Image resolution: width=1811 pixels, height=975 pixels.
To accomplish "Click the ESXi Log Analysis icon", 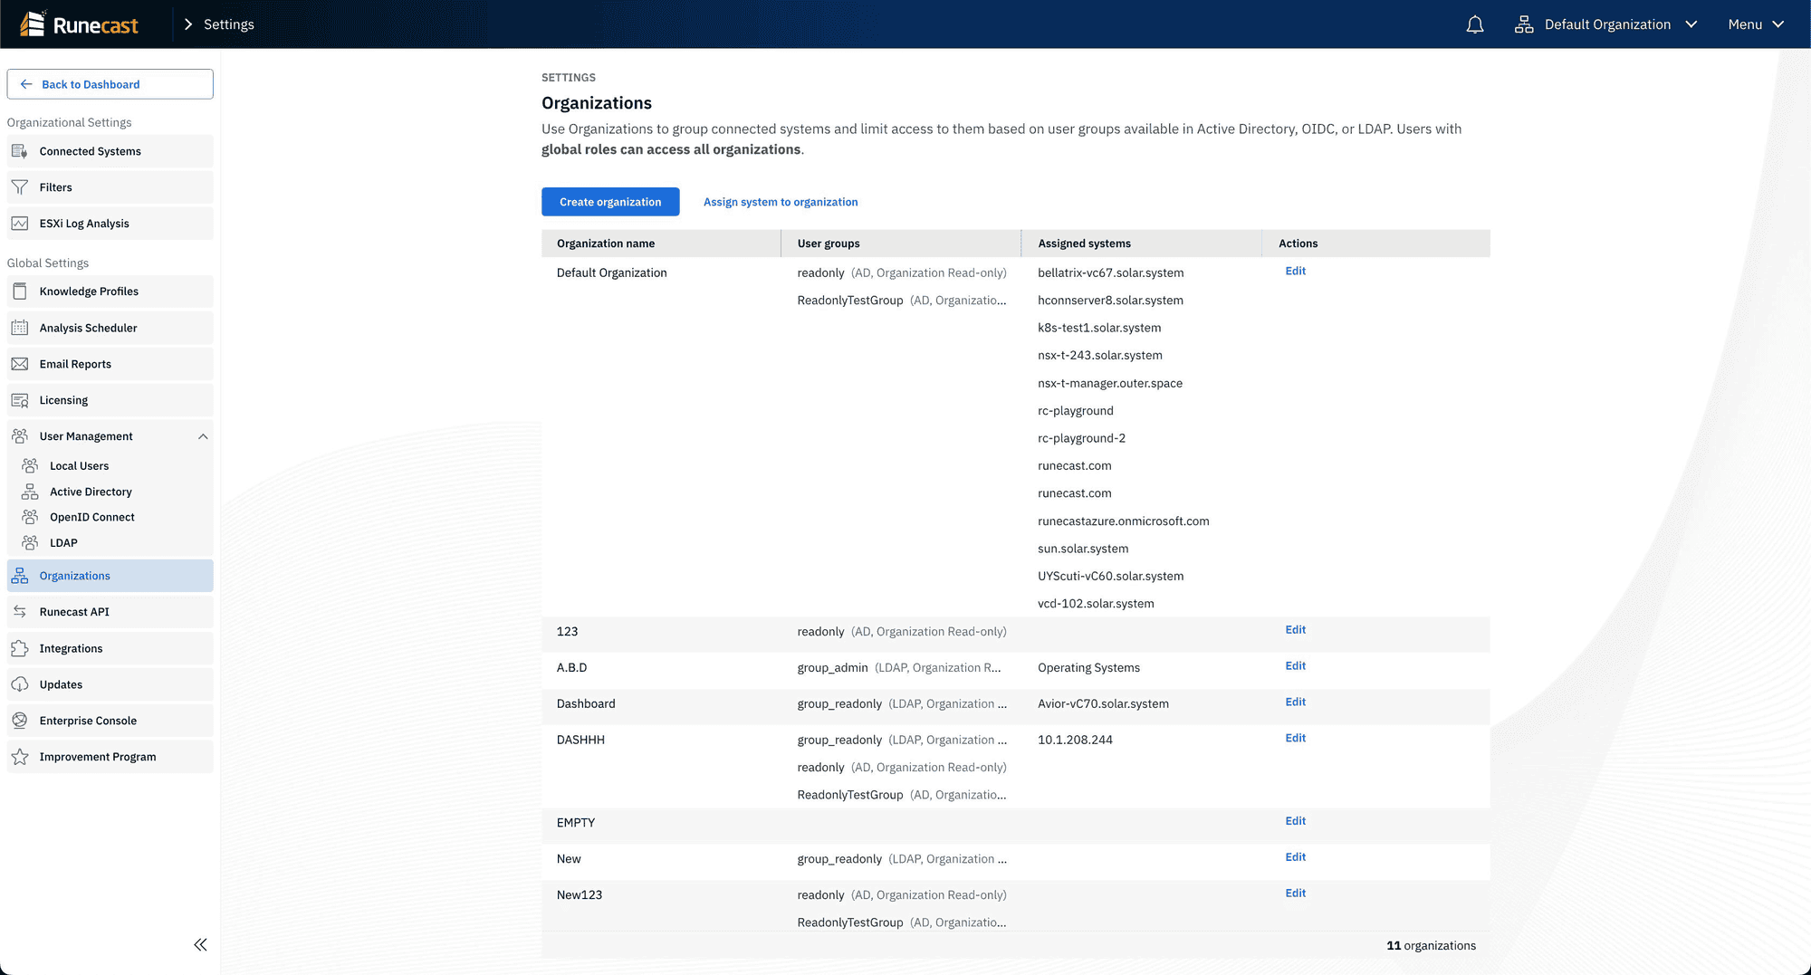I will click(20, 224).
